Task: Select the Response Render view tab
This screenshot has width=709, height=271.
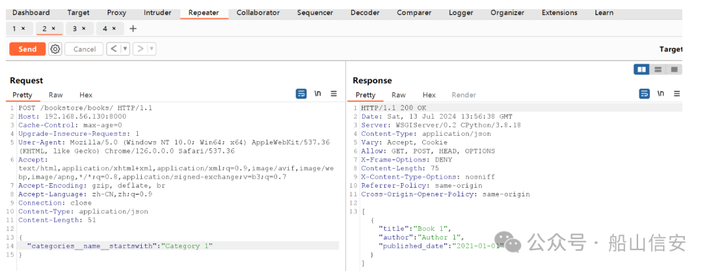Action: coord(464,95)
